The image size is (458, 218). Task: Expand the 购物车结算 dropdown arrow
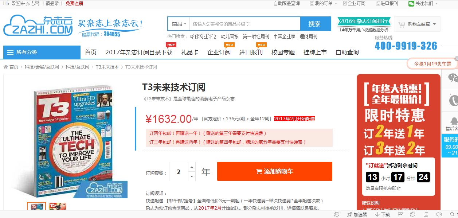[434, 24]
